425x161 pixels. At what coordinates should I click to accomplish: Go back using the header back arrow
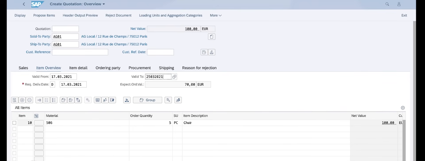pyautogui.click(x=24, y=4)
